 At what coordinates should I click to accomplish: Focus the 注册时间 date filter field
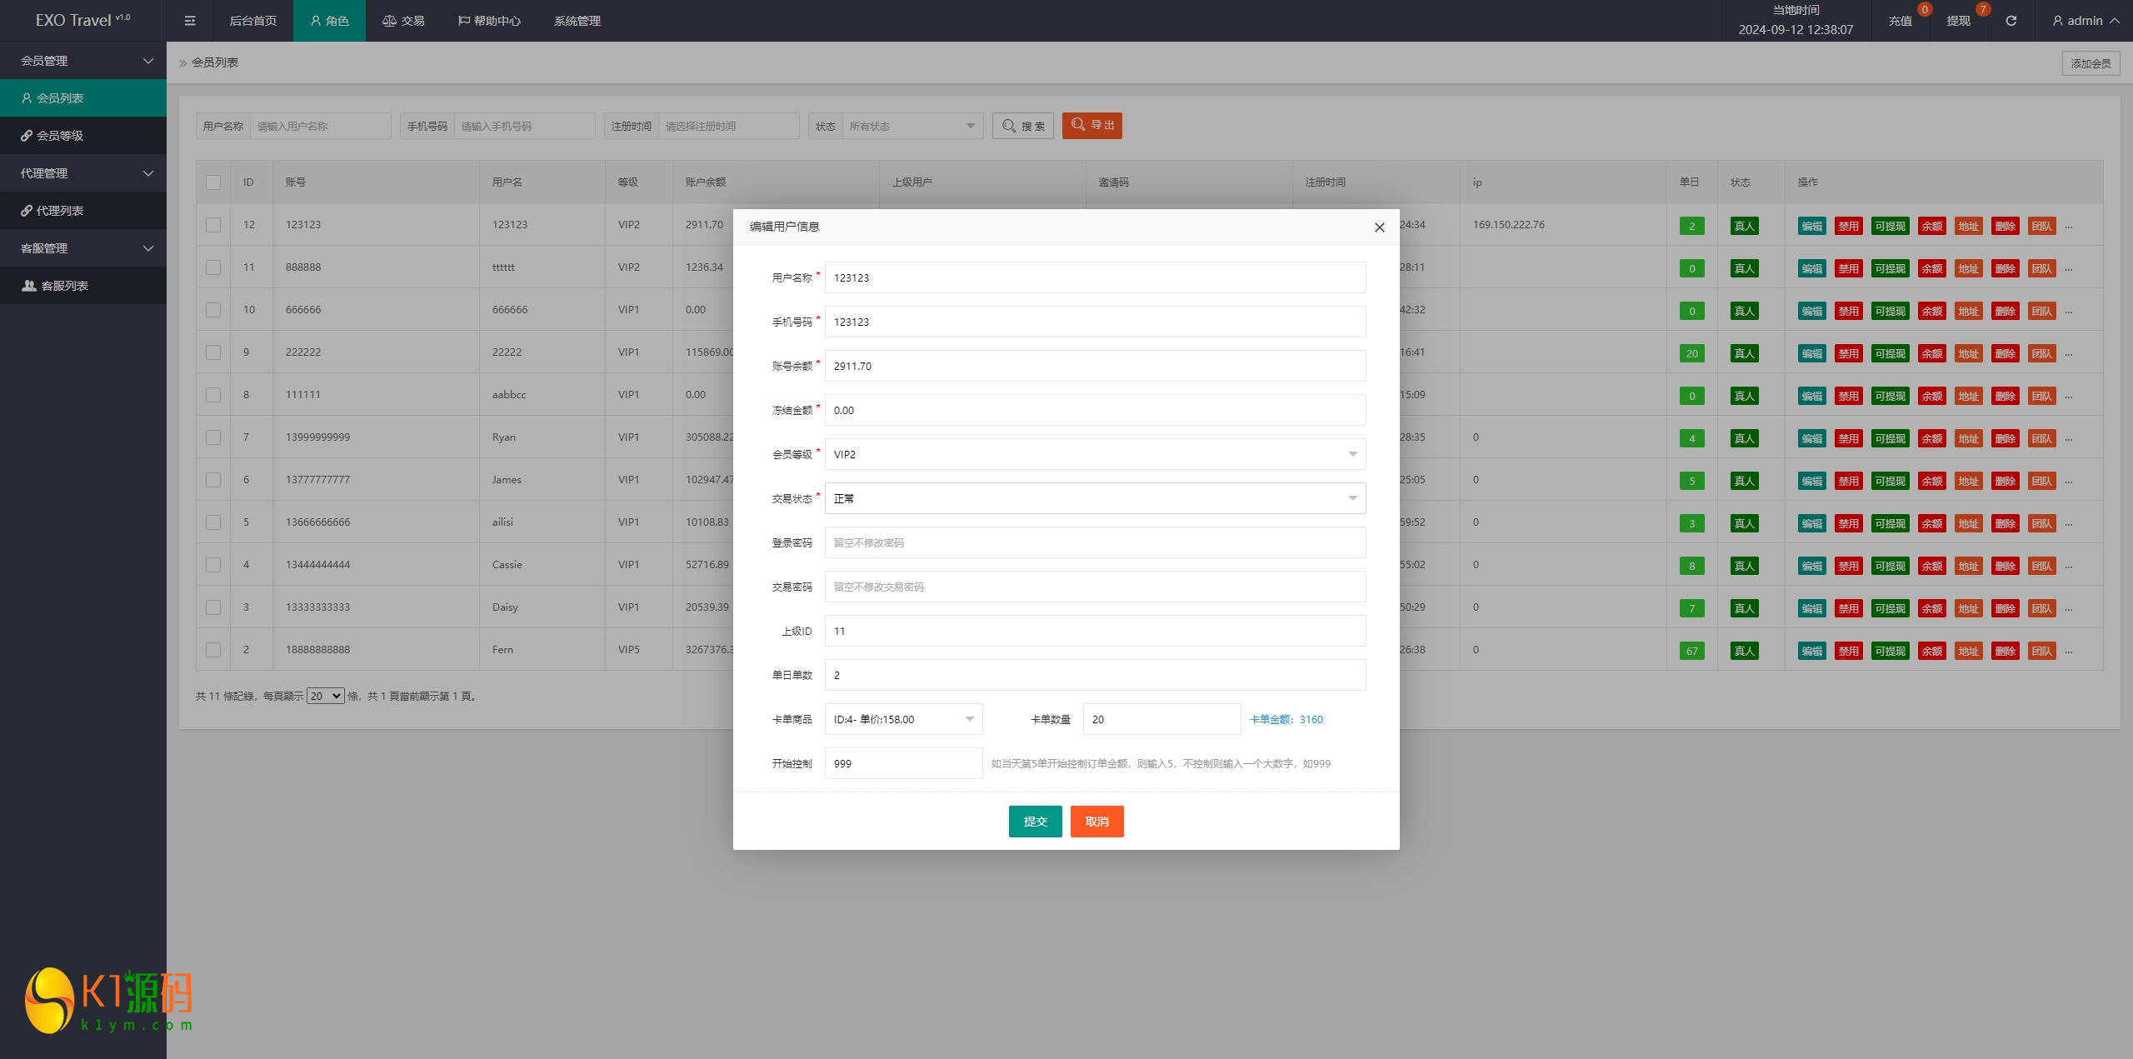point(728,126)
